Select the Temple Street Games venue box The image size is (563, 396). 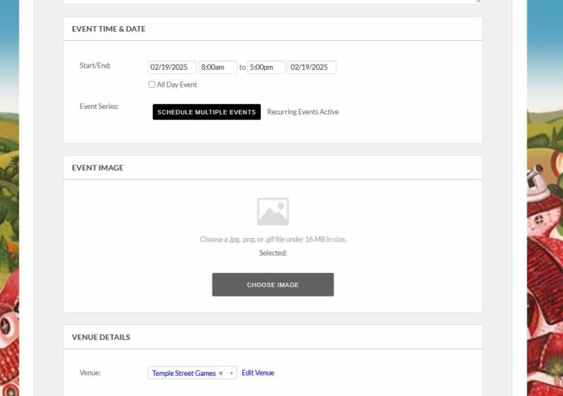183,373
